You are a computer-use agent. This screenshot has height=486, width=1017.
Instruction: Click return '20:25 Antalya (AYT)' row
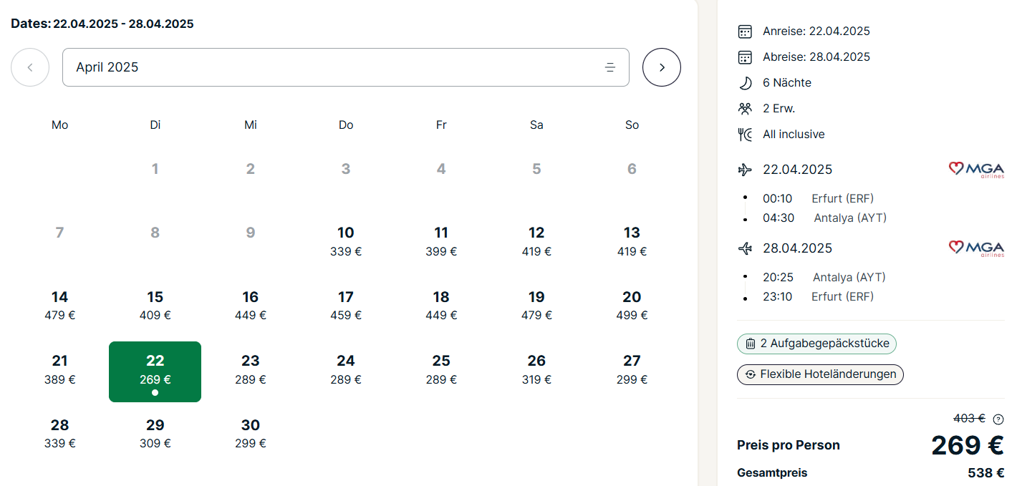[x=824, y=278]
